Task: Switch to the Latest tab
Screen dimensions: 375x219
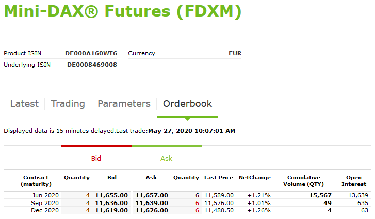Action: tap(24, 104)
